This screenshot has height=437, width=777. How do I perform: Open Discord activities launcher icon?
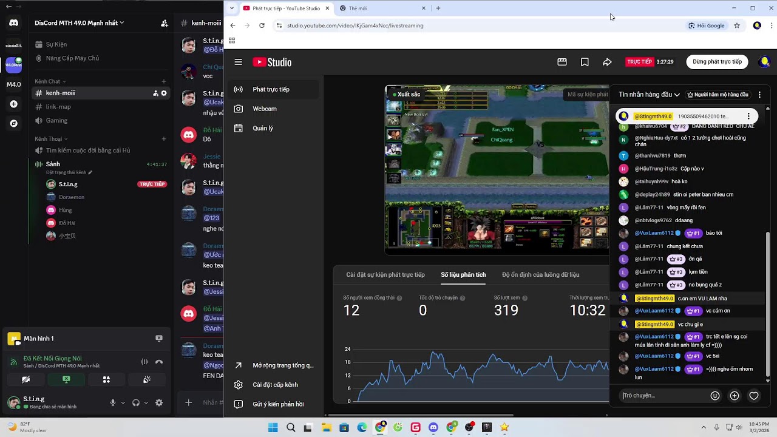pos(106,379)
